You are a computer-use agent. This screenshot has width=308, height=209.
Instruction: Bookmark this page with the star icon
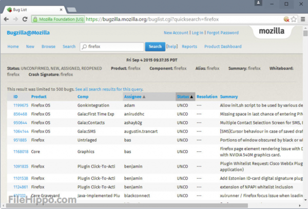(293, 19)
